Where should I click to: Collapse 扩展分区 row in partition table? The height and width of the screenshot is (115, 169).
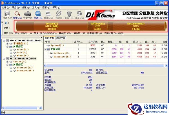point(45,49)
